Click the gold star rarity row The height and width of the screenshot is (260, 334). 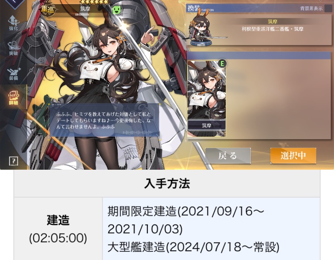point(95,2)
